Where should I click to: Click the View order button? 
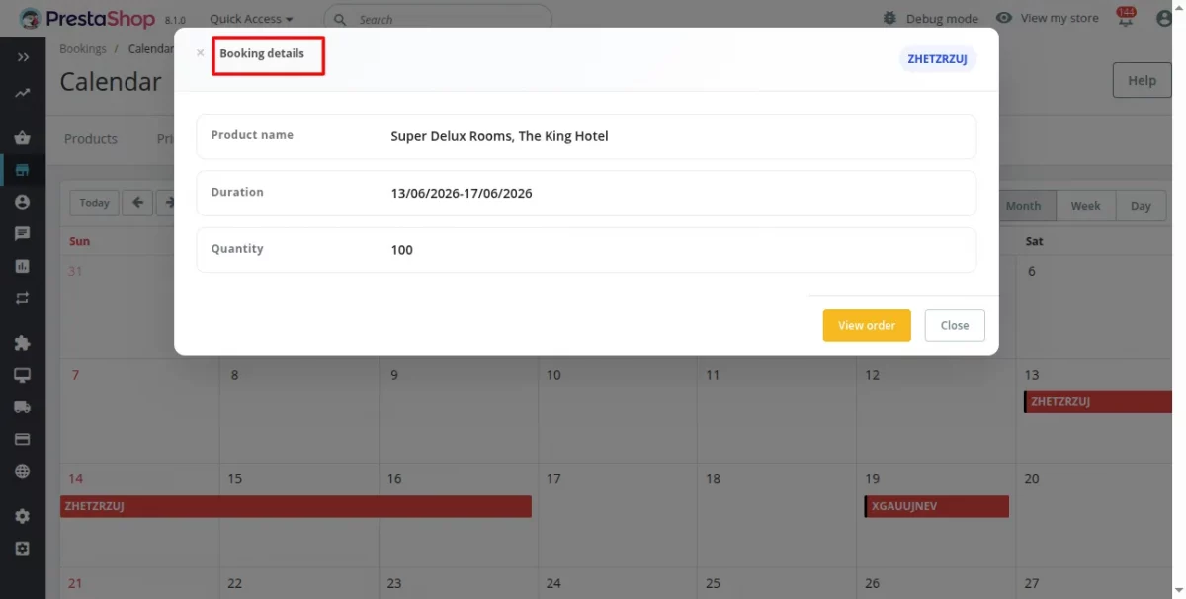click(x=867, y=325)
